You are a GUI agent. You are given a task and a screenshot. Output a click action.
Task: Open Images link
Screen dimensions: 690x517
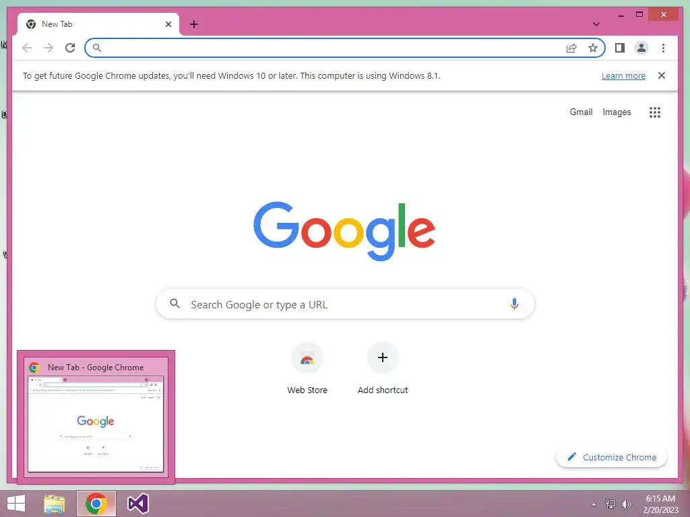pyautogui.click(x=617, y=112)
